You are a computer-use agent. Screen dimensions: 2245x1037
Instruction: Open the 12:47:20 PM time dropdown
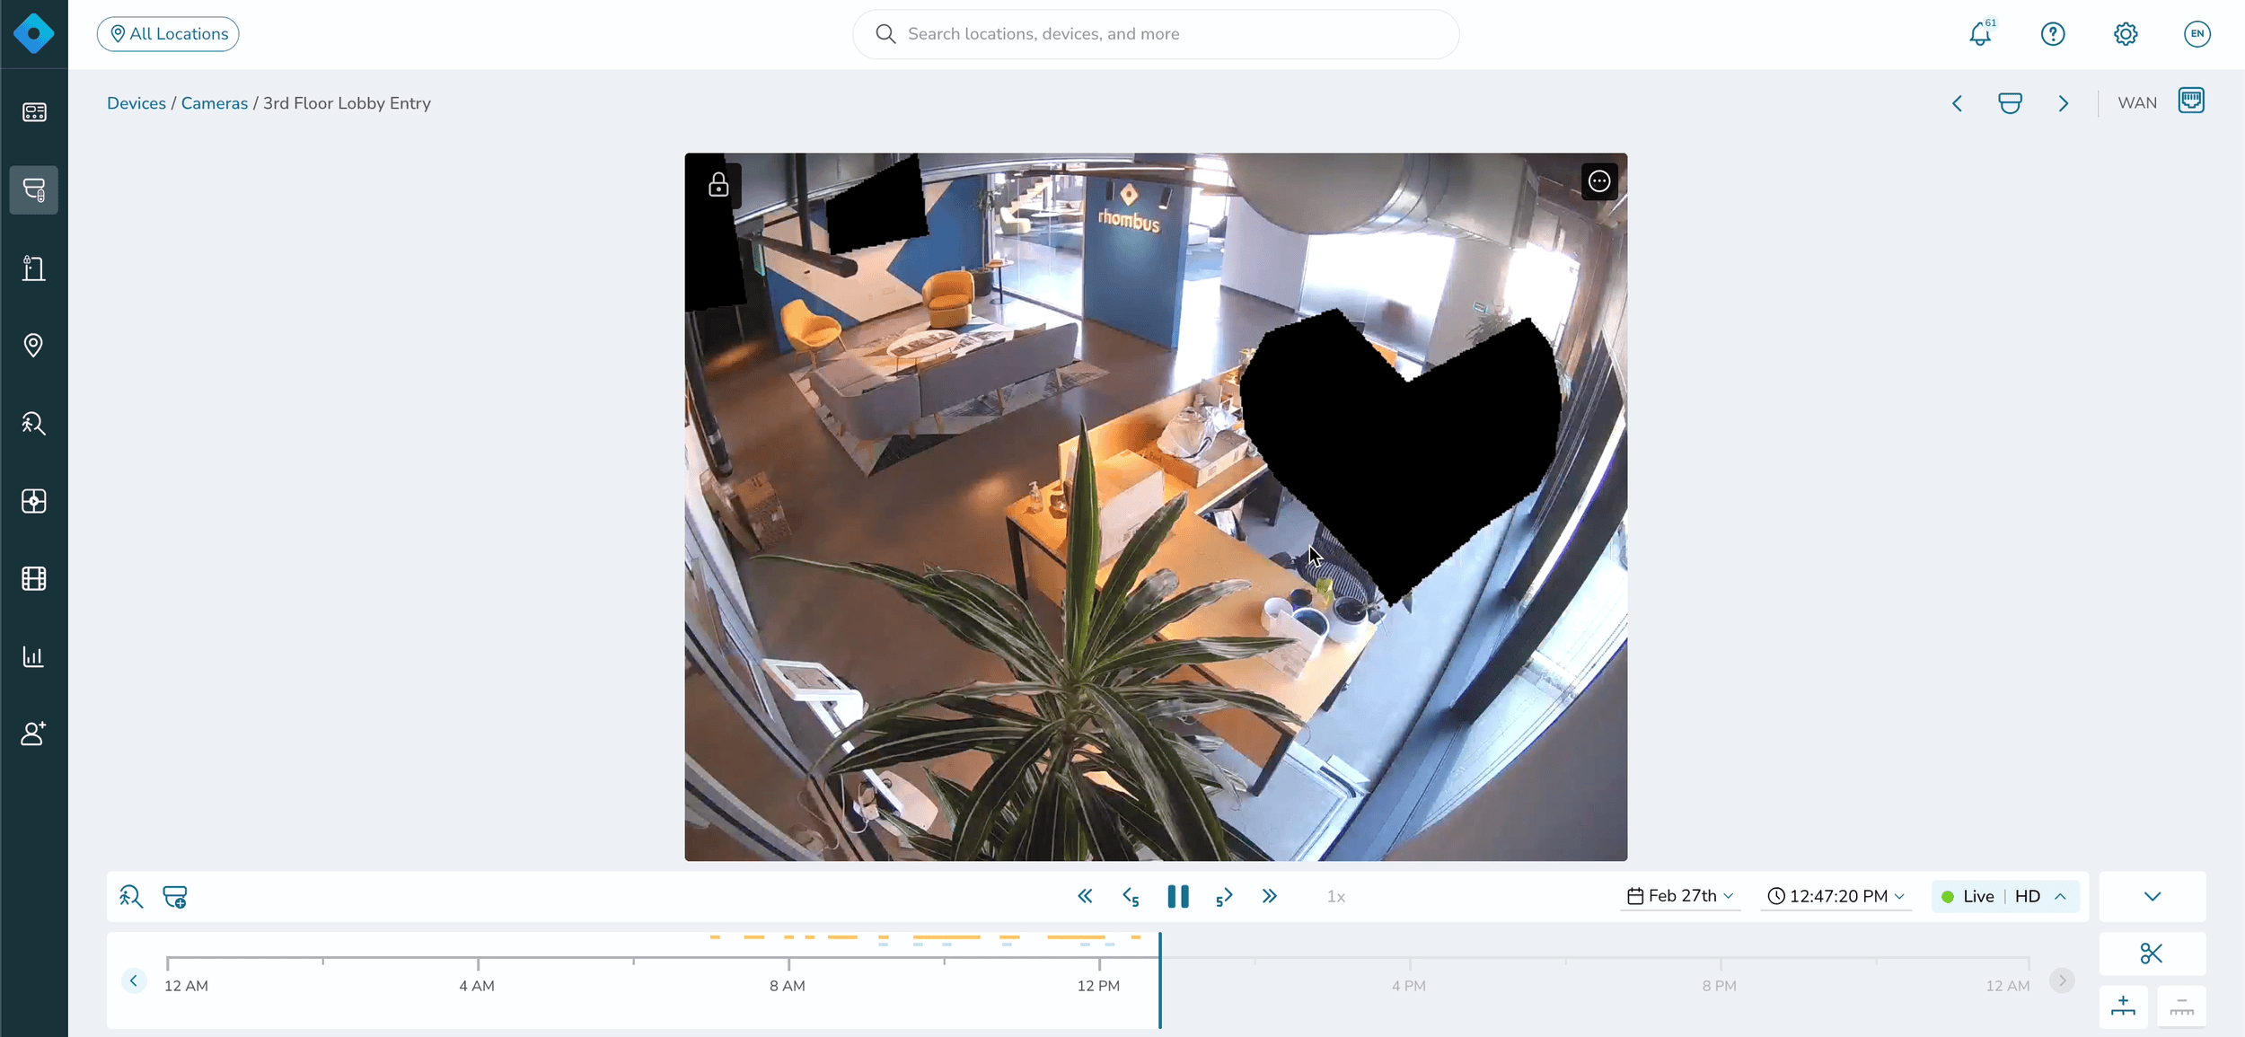coord(1836,896)
